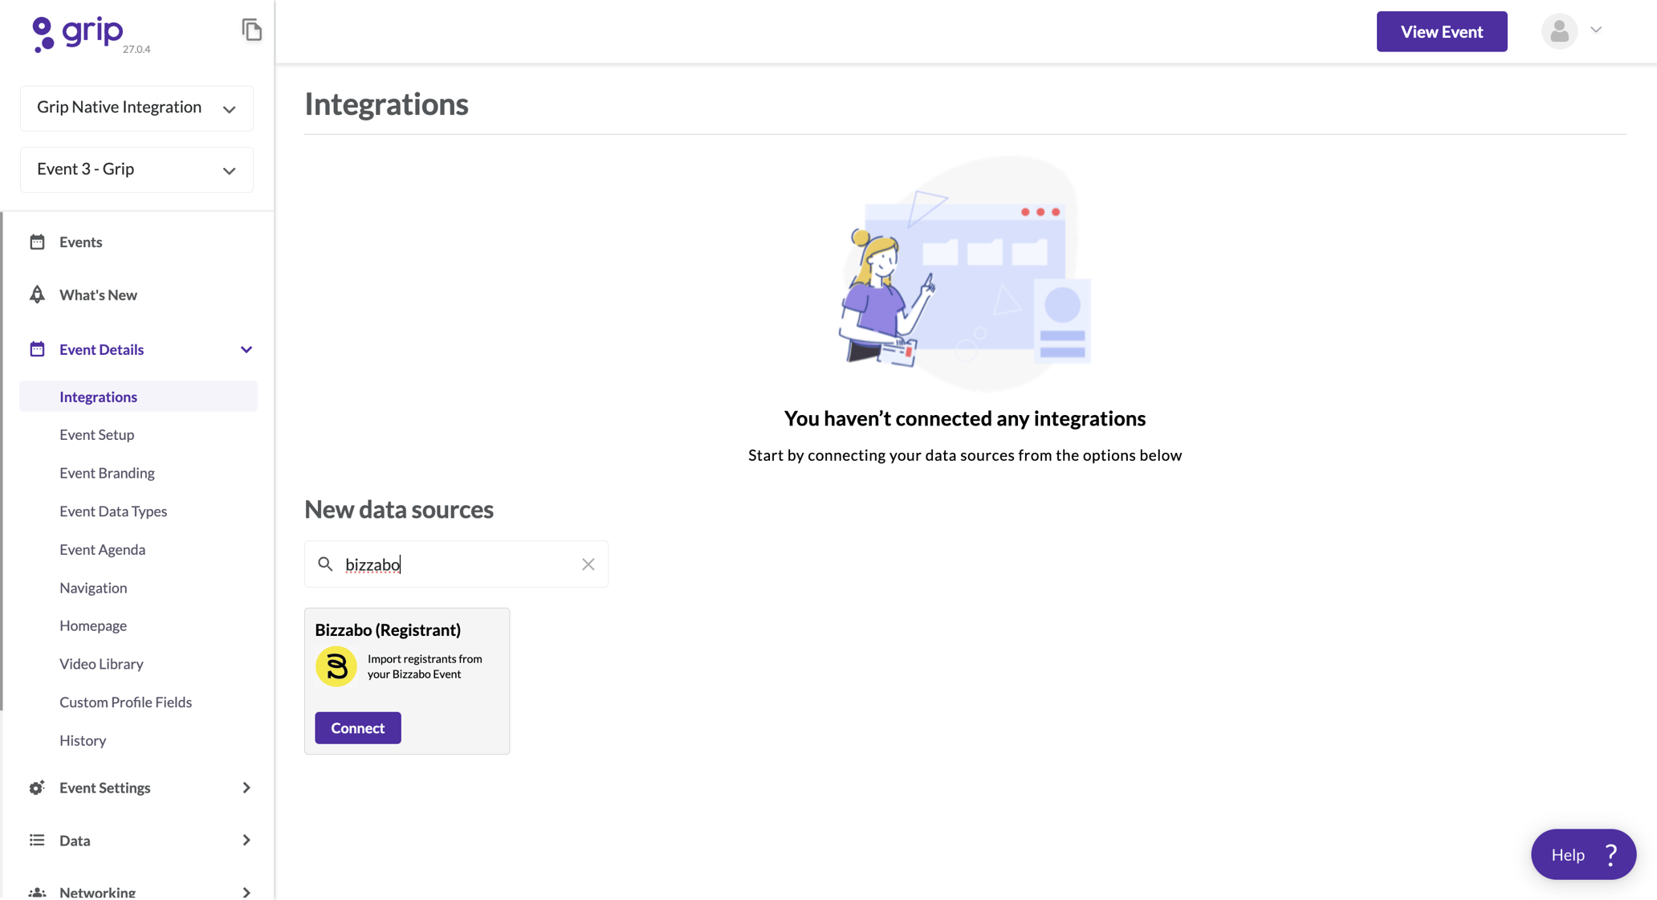Select the Events calendar icon
This screenshot has width=1657, height=900.
pos(37,241)
